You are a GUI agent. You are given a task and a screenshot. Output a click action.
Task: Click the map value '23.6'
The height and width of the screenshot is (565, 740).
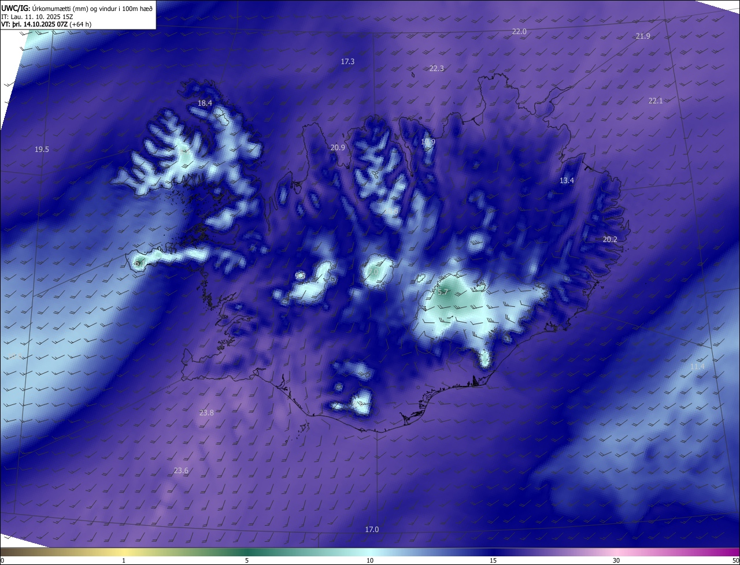(181, 471)
